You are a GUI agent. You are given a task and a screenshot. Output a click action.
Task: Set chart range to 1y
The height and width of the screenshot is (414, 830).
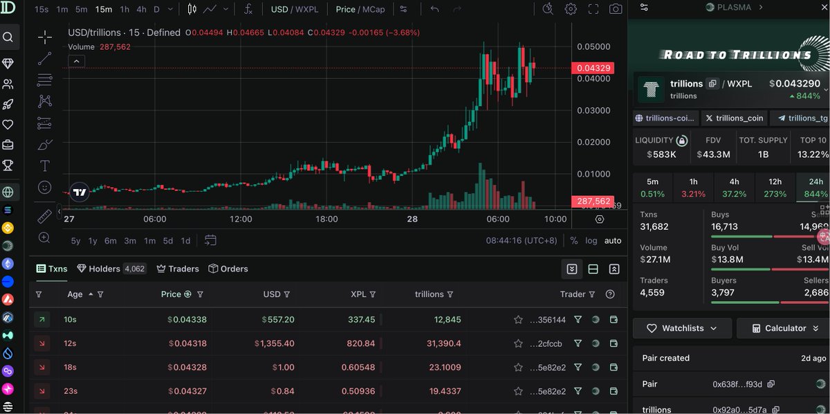93,241
